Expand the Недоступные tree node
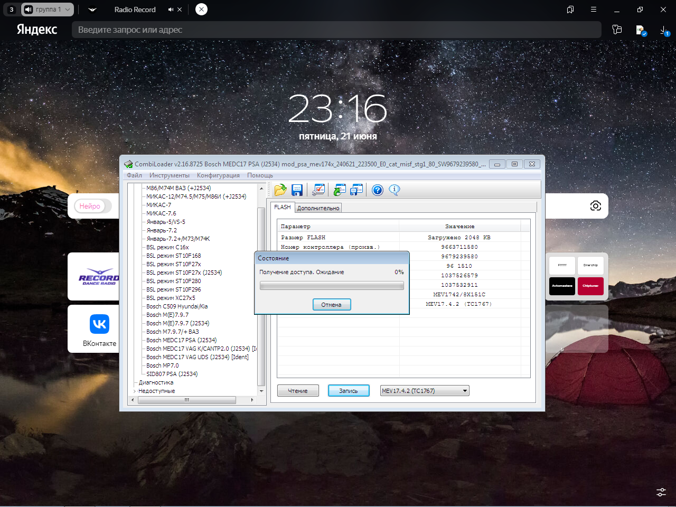Image resolution: width=676 pixels, height=507 pixels. click(135, 391)
